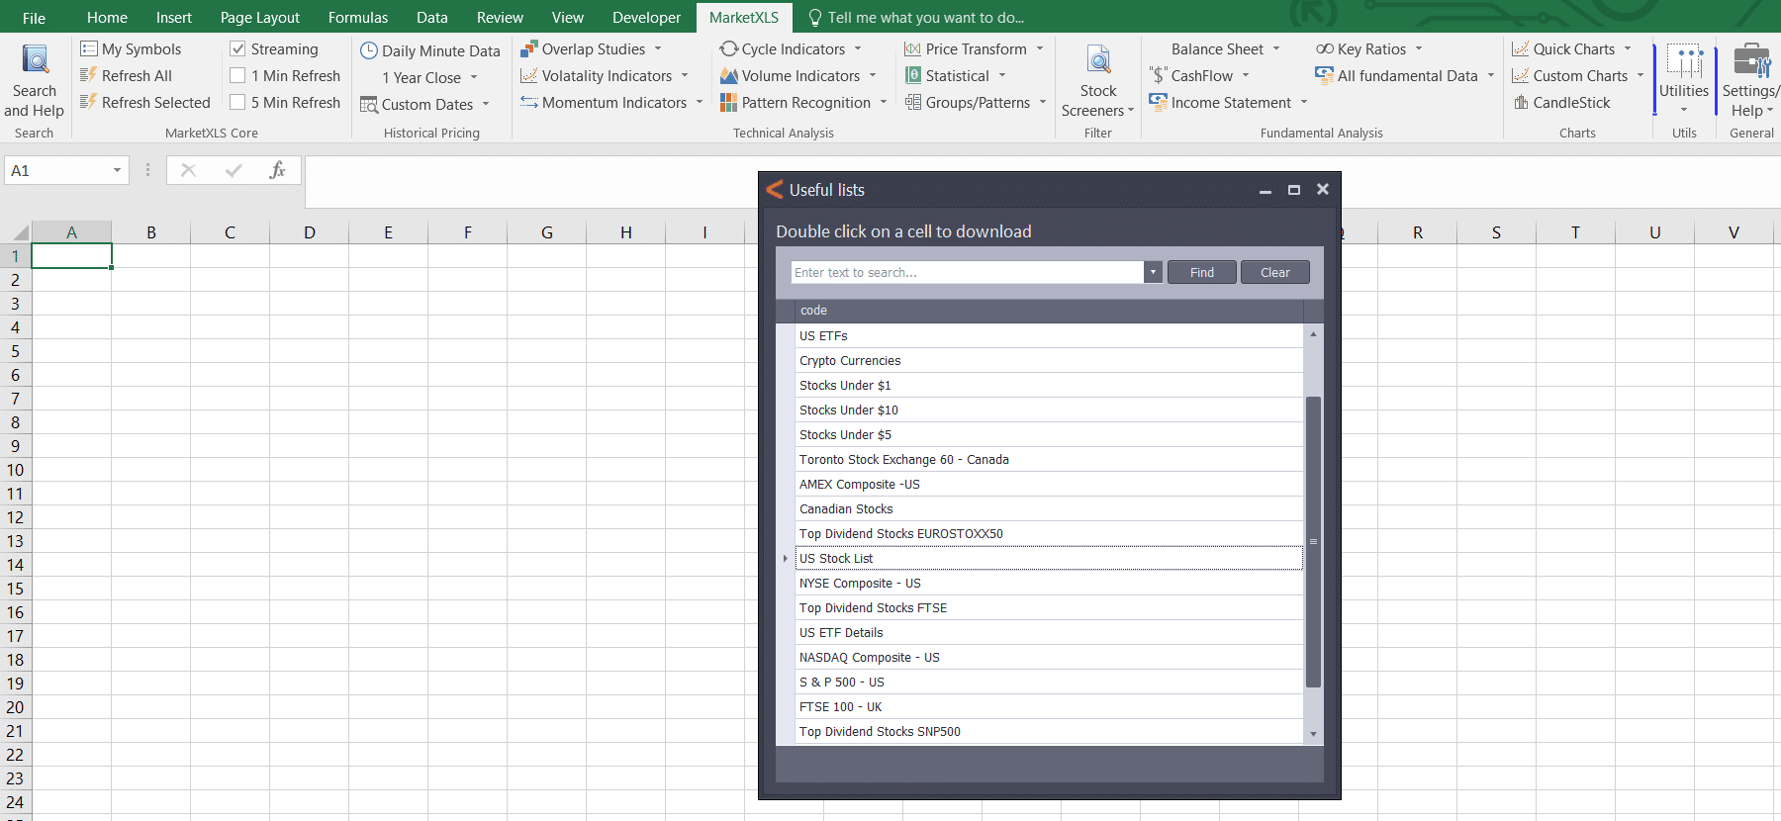Click the My Symbols icon
Image resolution: width=1781 pixels, height=821 pixels.
pyautogui.click(x=89, y=48)
